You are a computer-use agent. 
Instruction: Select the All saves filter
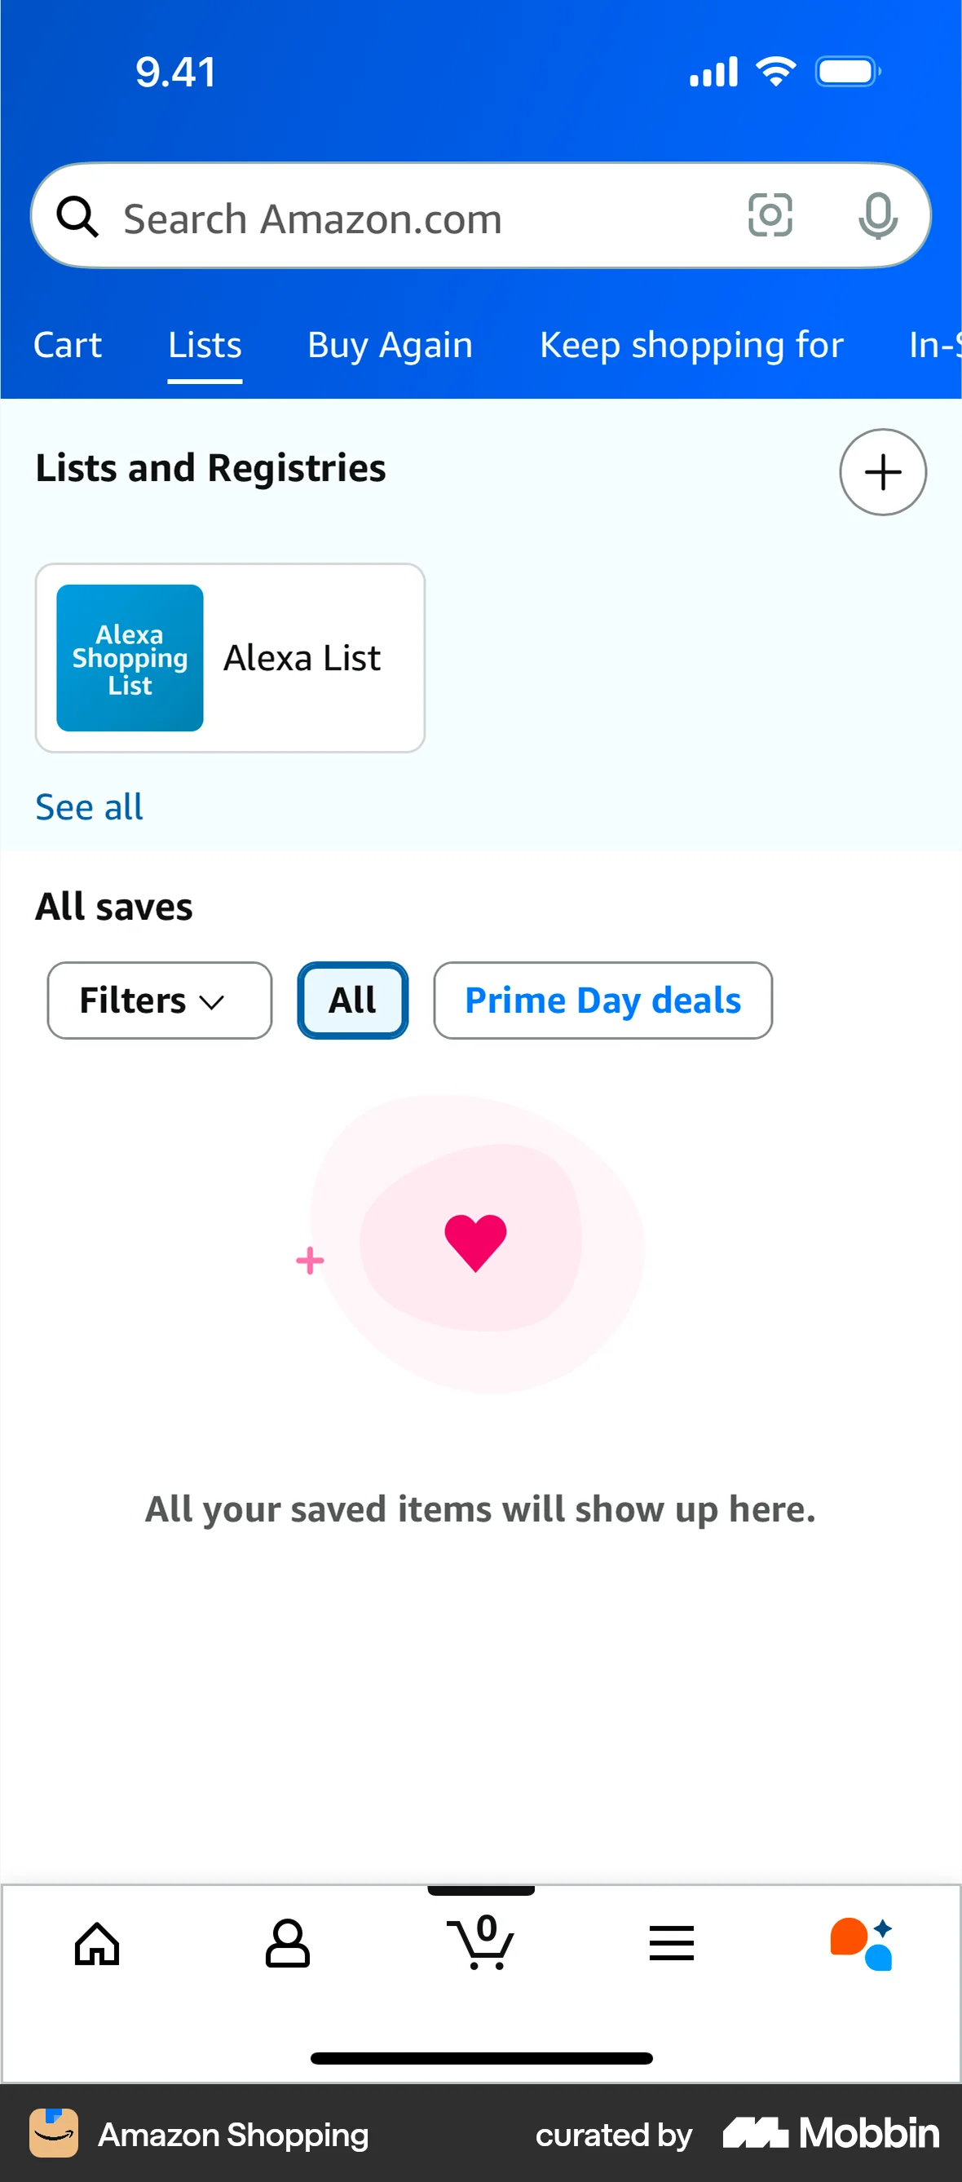(351, 1000)
